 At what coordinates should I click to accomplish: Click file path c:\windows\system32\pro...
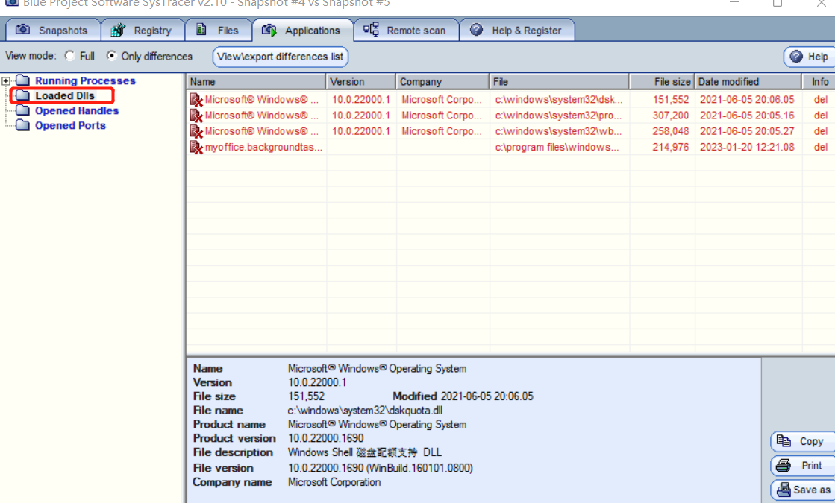click(558, 116)
